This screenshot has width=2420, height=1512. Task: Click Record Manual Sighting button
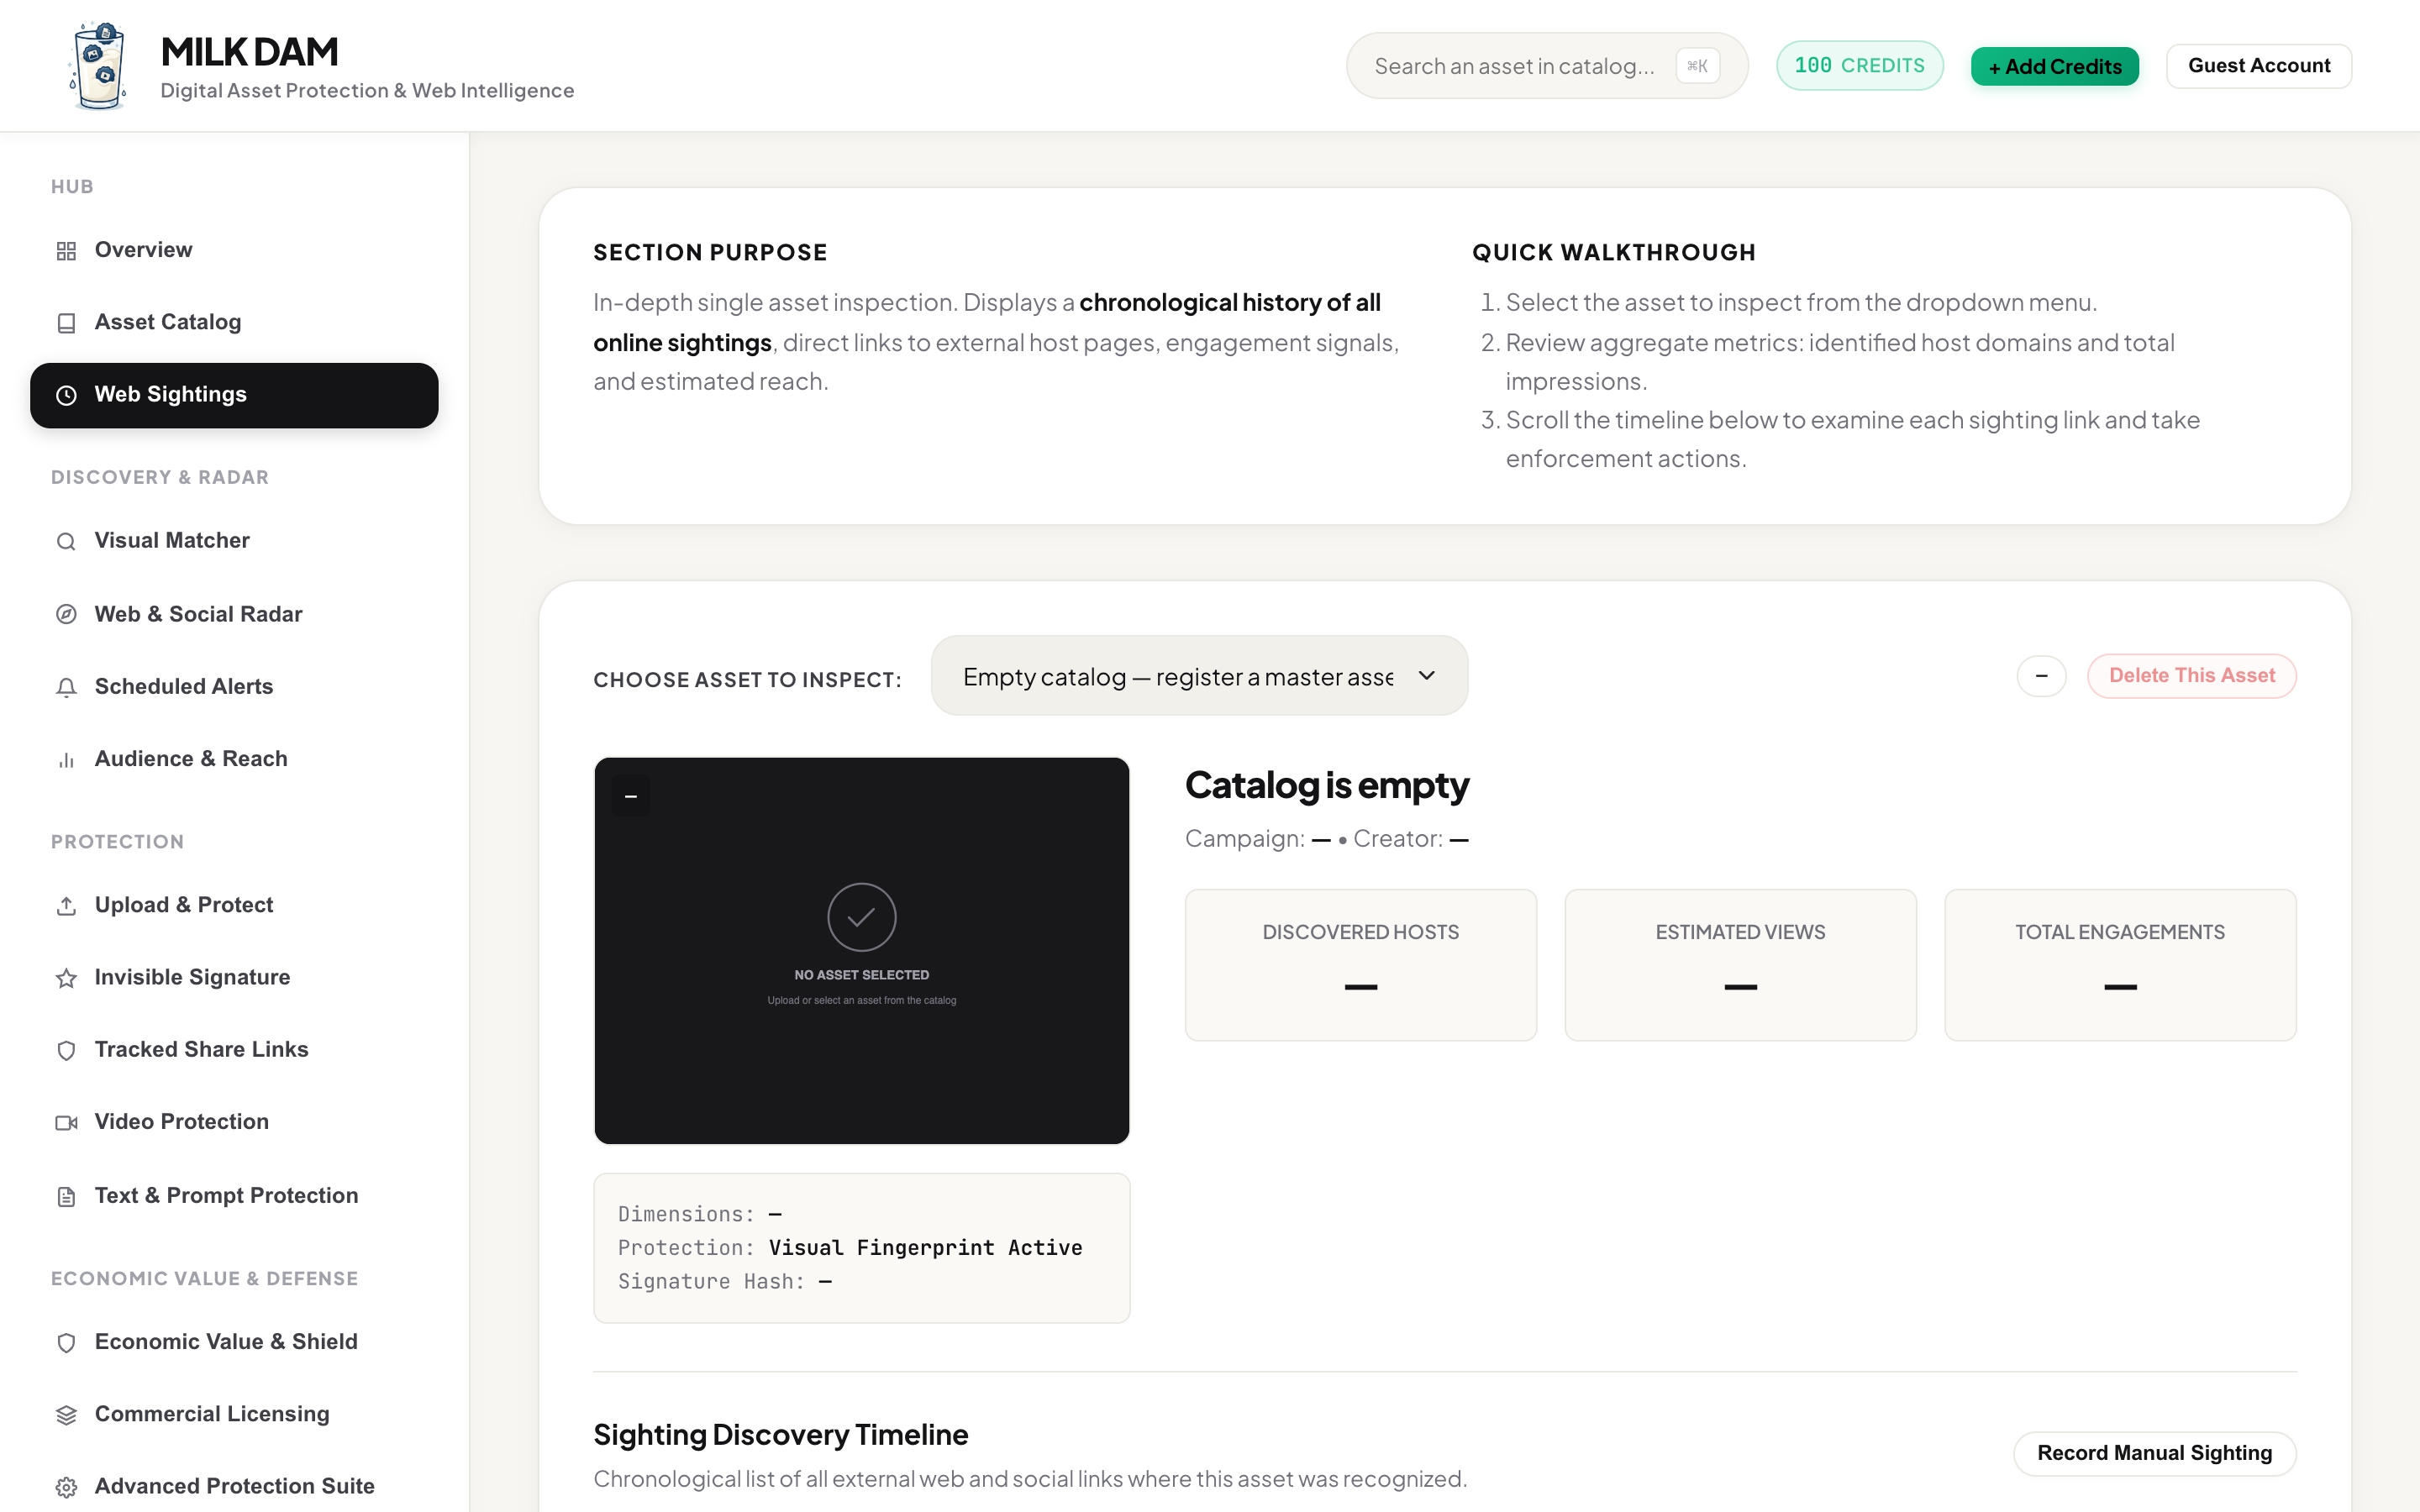(x=2154, y=1453)
